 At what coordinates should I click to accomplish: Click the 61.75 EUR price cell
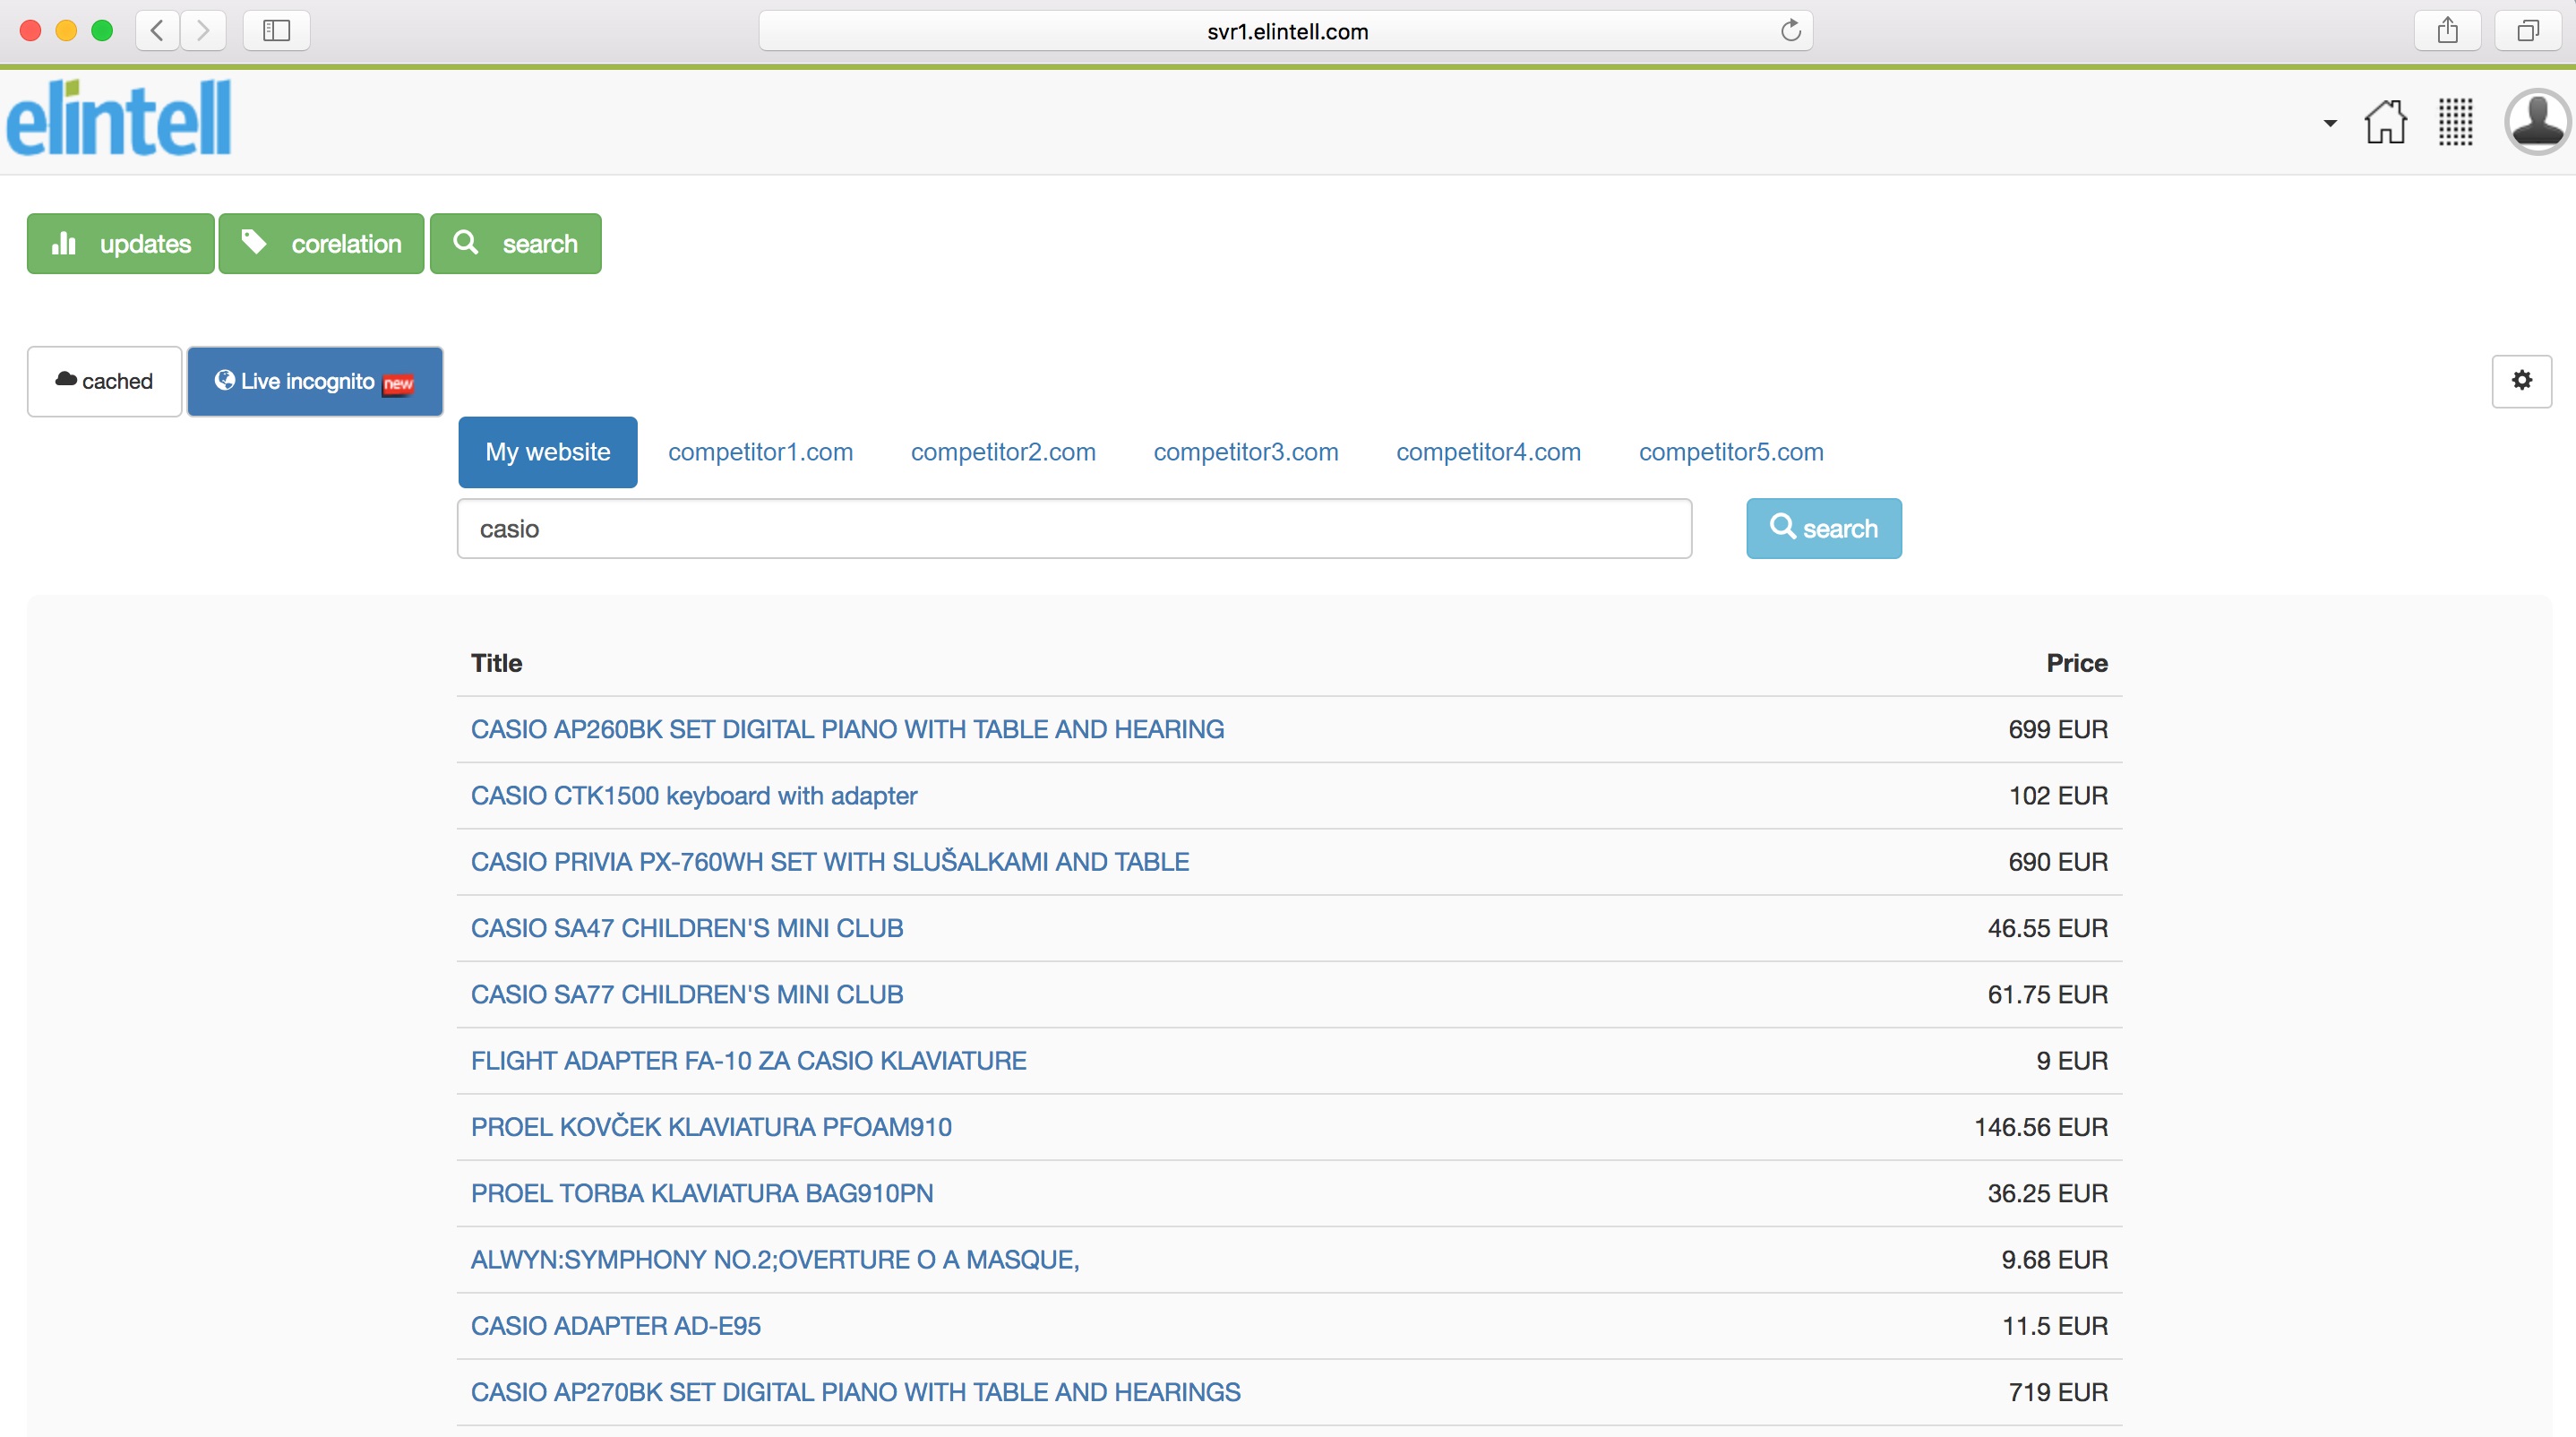point(2047,994)
